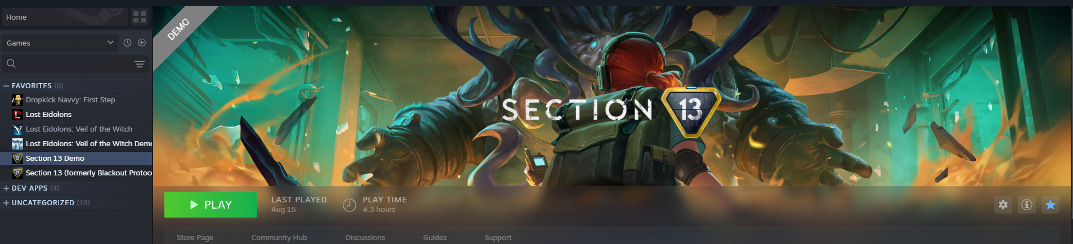The height and width of the screenshot is (244, 1073).
Task: Click the ready-to-play filter icon
Action: (142, 43)
